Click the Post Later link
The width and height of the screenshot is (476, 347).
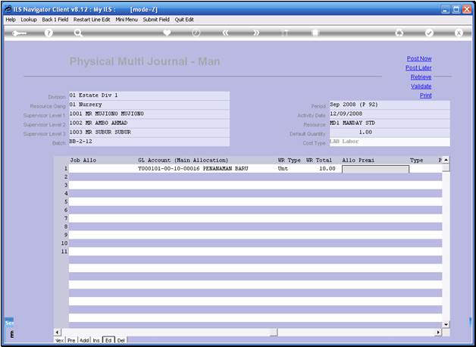pyautogui.click(x=418, y=67)
